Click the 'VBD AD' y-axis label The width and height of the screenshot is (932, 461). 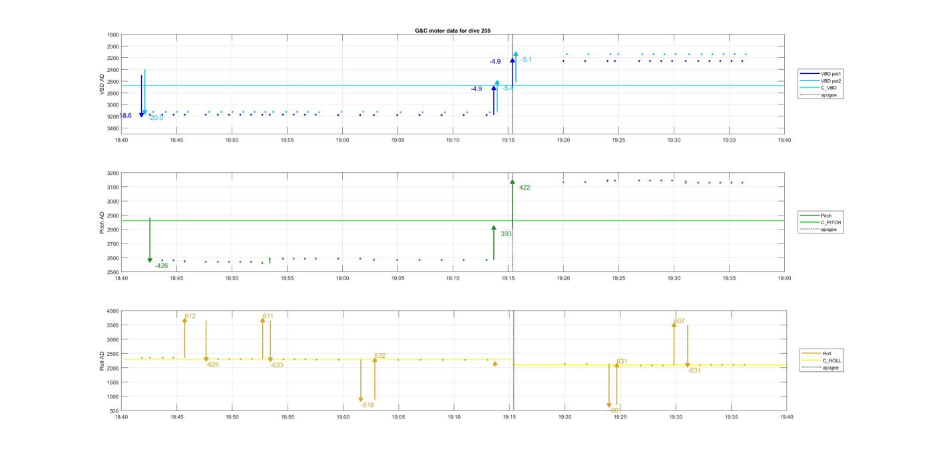coord(103,84)
